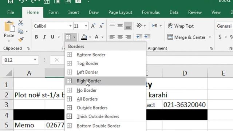
Task: Apply fill color with paint bucket
Action: coord(84,37)
